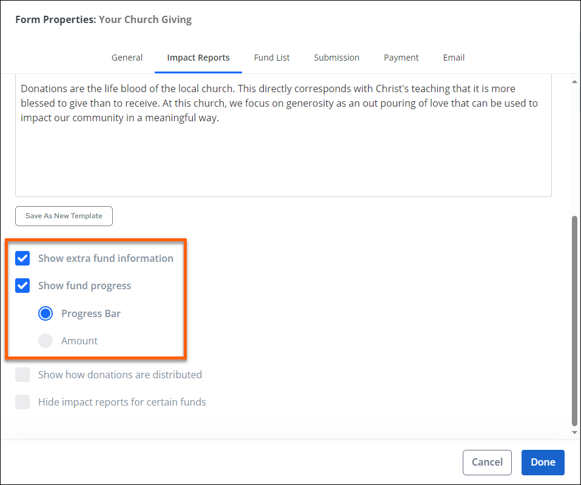Screen dimensions: 581x485
Task: Select the Progress Bar radio button
Action: point(45,313)
